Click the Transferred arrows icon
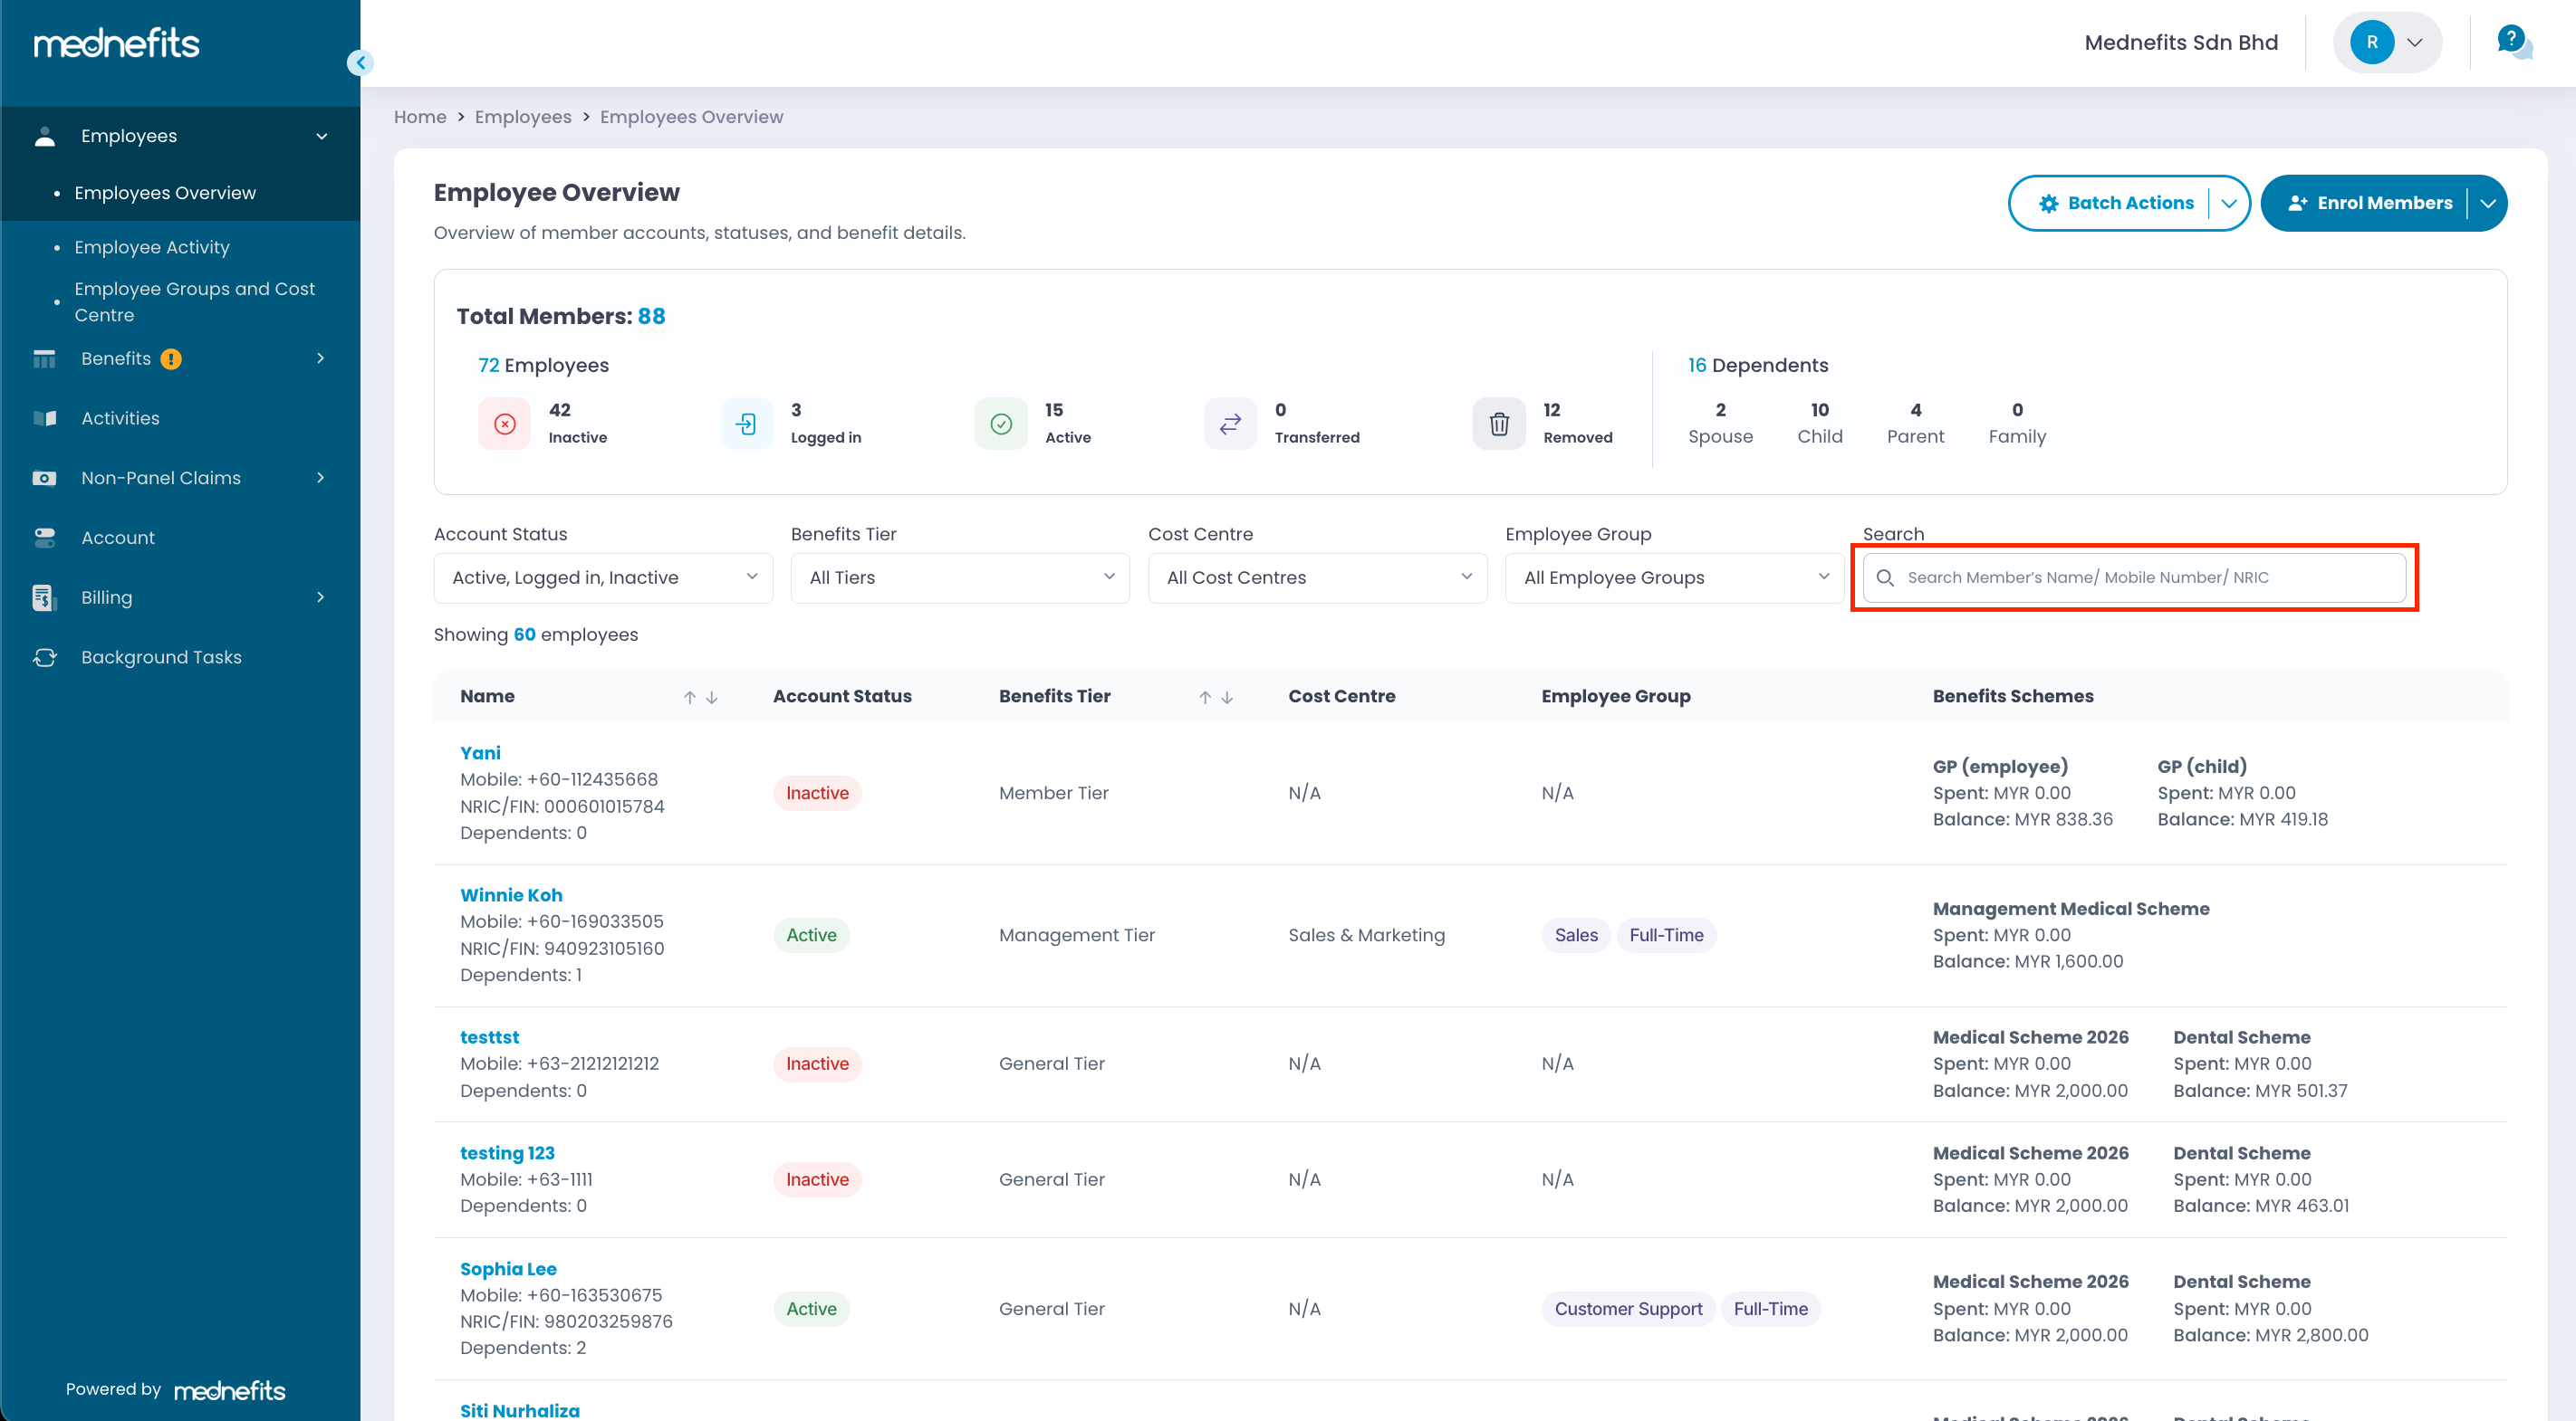Screen dimensions: 2576x1421 click(1230, 424)
